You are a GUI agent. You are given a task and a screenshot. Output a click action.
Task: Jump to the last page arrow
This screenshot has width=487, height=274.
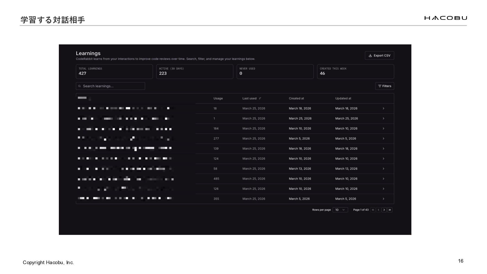click(x=390, y=210)
